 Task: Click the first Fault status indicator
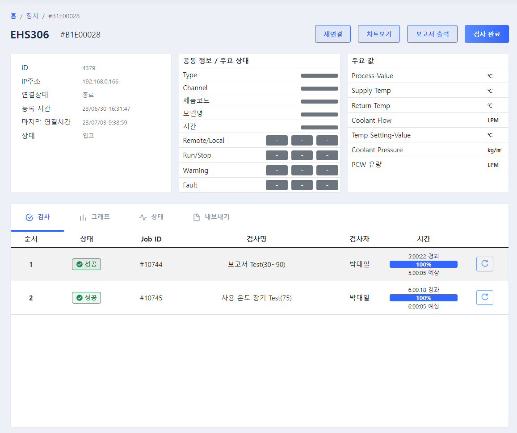(x=277, y=185)
